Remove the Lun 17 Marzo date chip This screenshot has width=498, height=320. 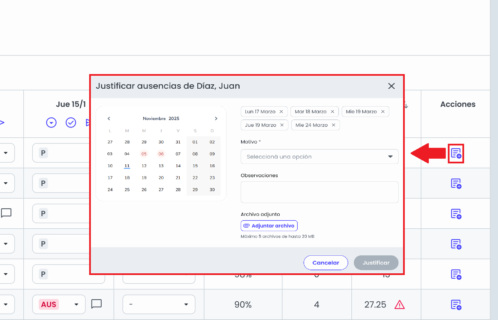[281, 112]
